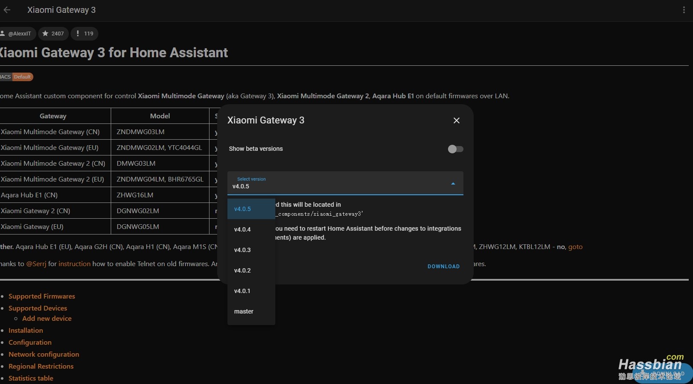Select the ZNDMWG03LM model cell

(x=160, y=132)
